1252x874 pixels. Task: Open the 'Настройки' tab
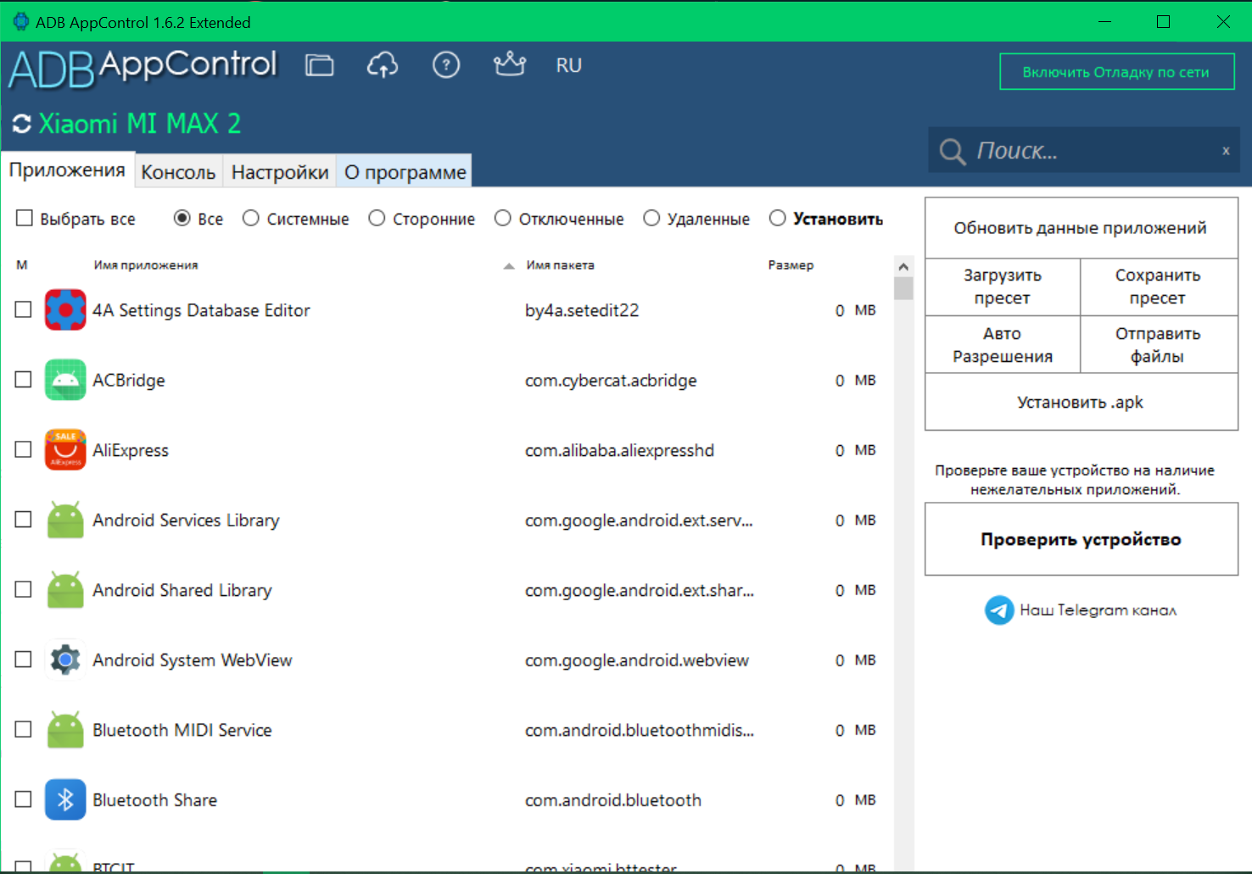tap(280, 172)
